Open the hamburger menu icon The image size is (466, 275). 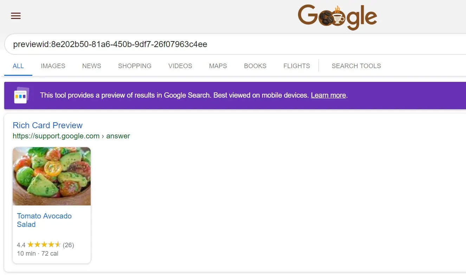[x=16, y=16]
